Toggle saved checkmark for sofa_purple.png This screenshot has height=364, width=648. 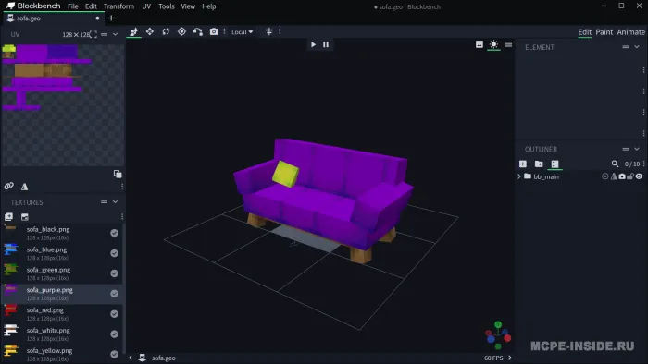[x=115, y=294]
